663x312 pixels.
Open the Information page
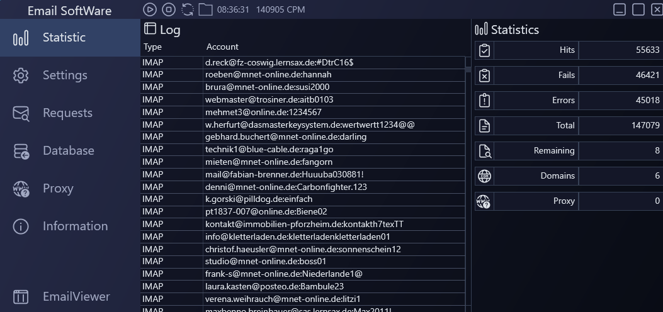pyautogui.click(x=75, y=226)
